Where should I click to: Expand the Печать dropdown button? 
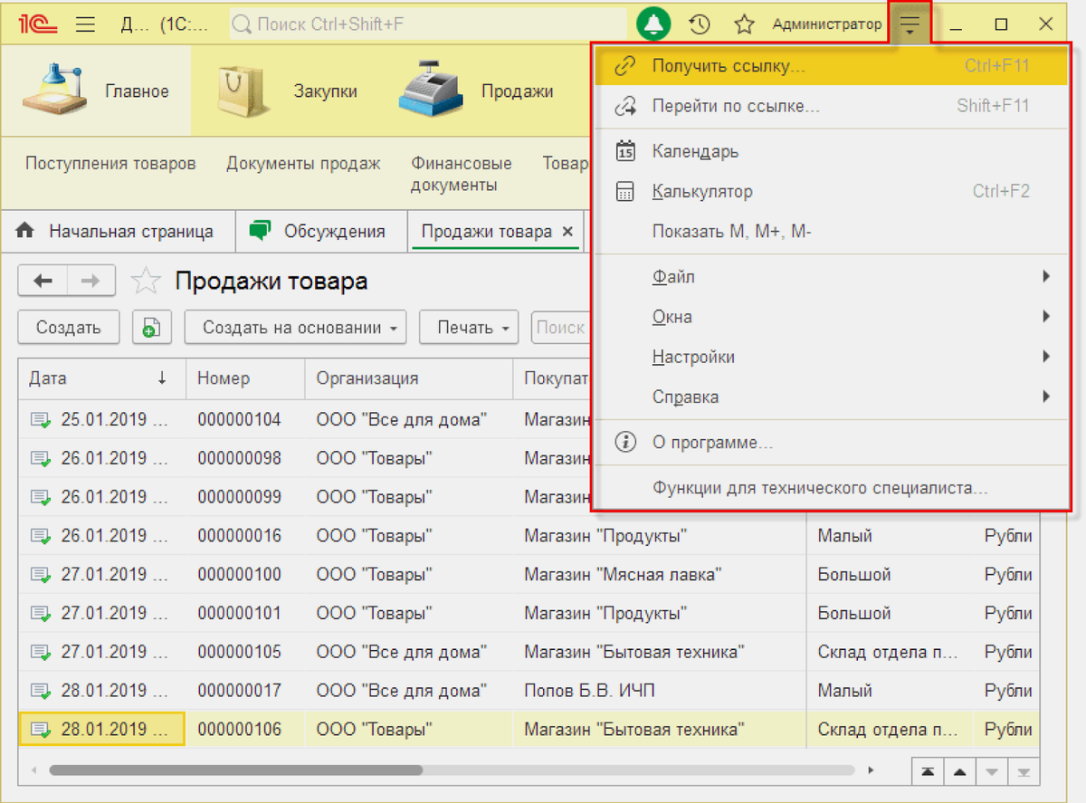tap(469, 328)
